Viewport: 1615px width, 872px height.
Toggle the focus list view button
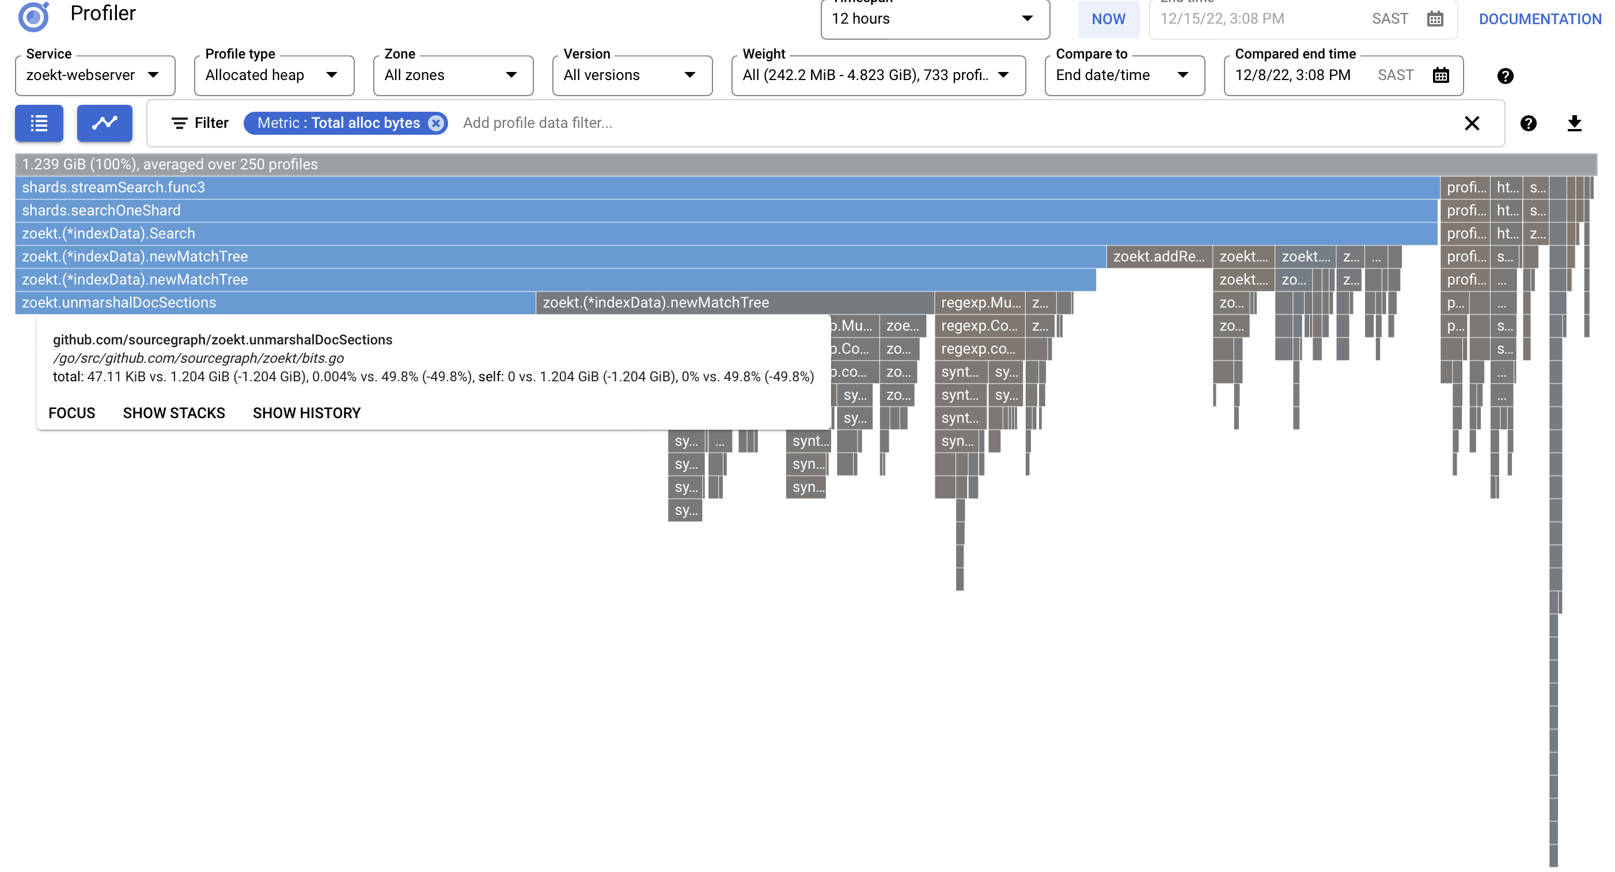(39, 123)
